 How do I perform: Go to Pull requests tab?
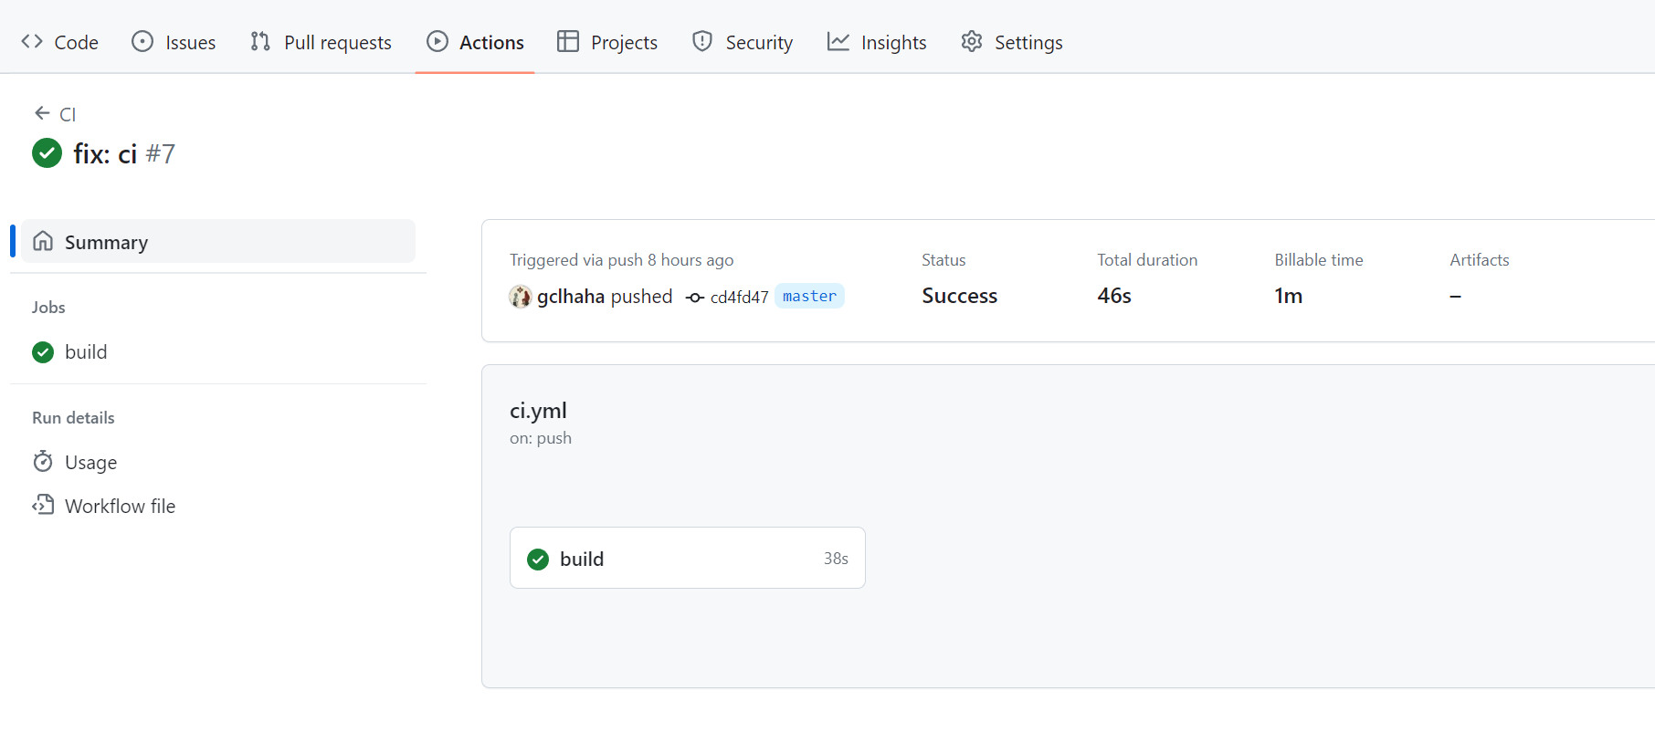click(x=321, y=42)
